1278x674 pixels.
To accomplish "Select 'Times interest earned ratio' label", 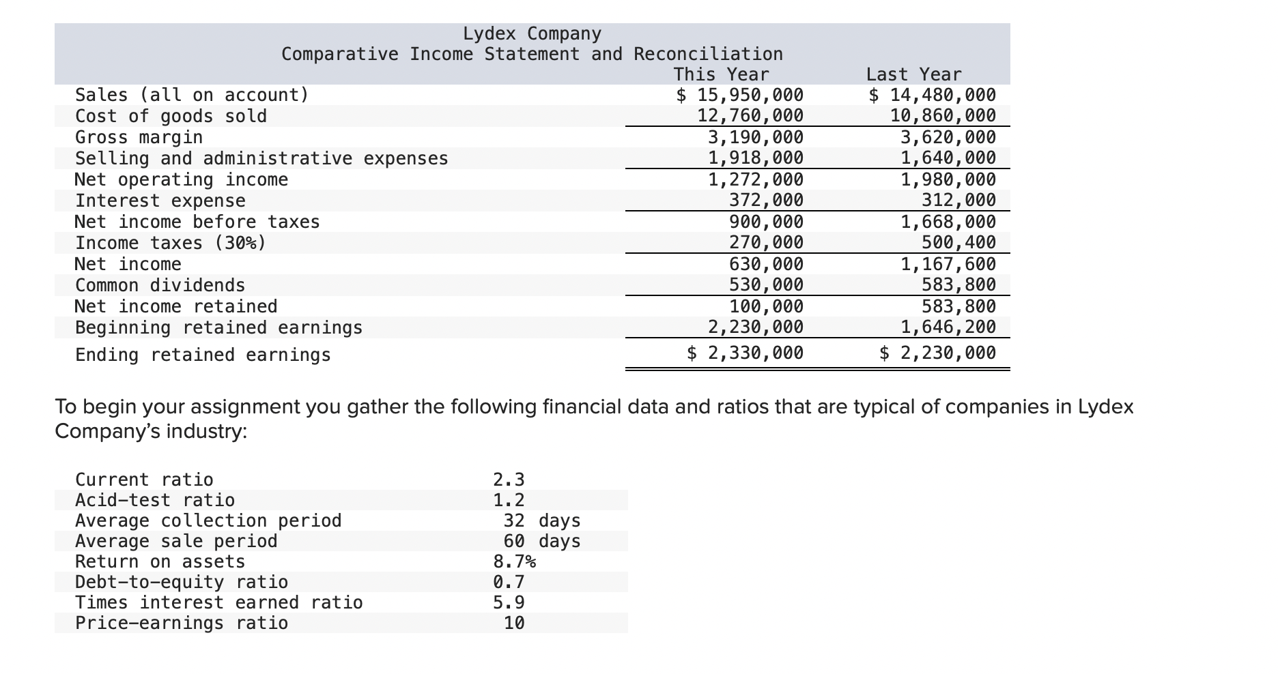I will coord(218,602).
